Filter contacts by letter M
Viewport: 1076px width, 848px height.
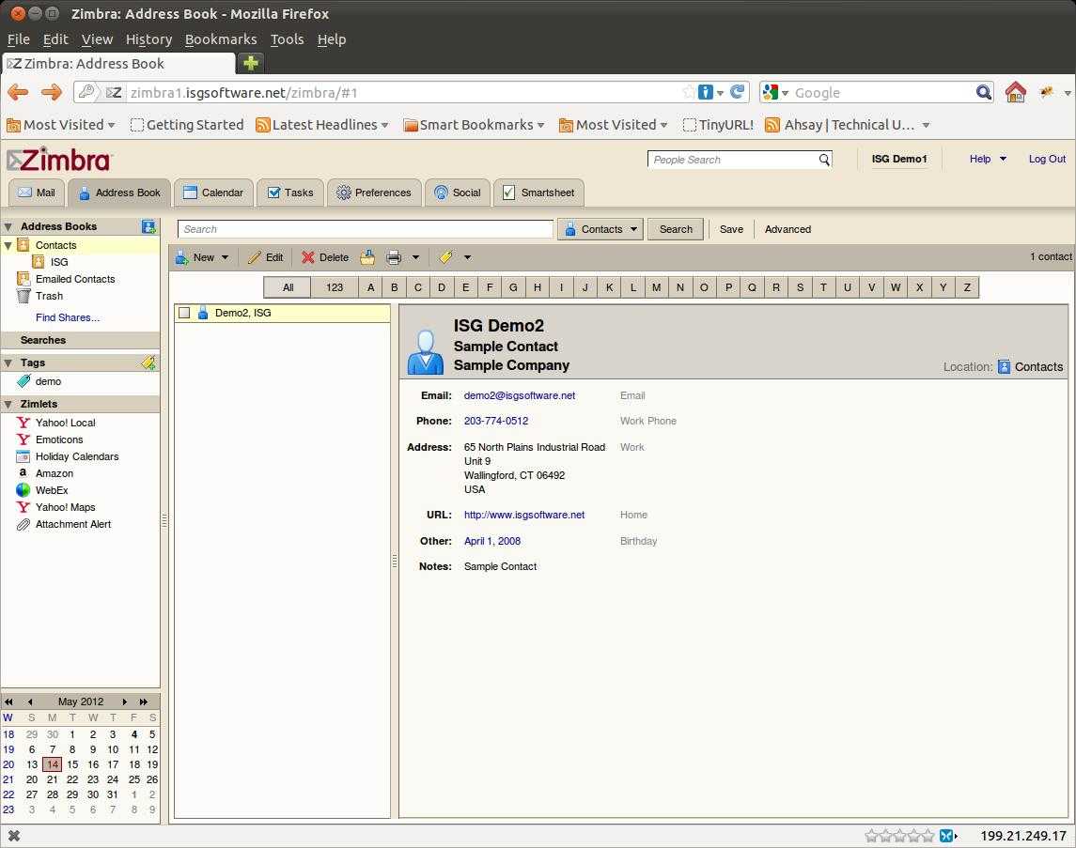click(x=656, y=288)
